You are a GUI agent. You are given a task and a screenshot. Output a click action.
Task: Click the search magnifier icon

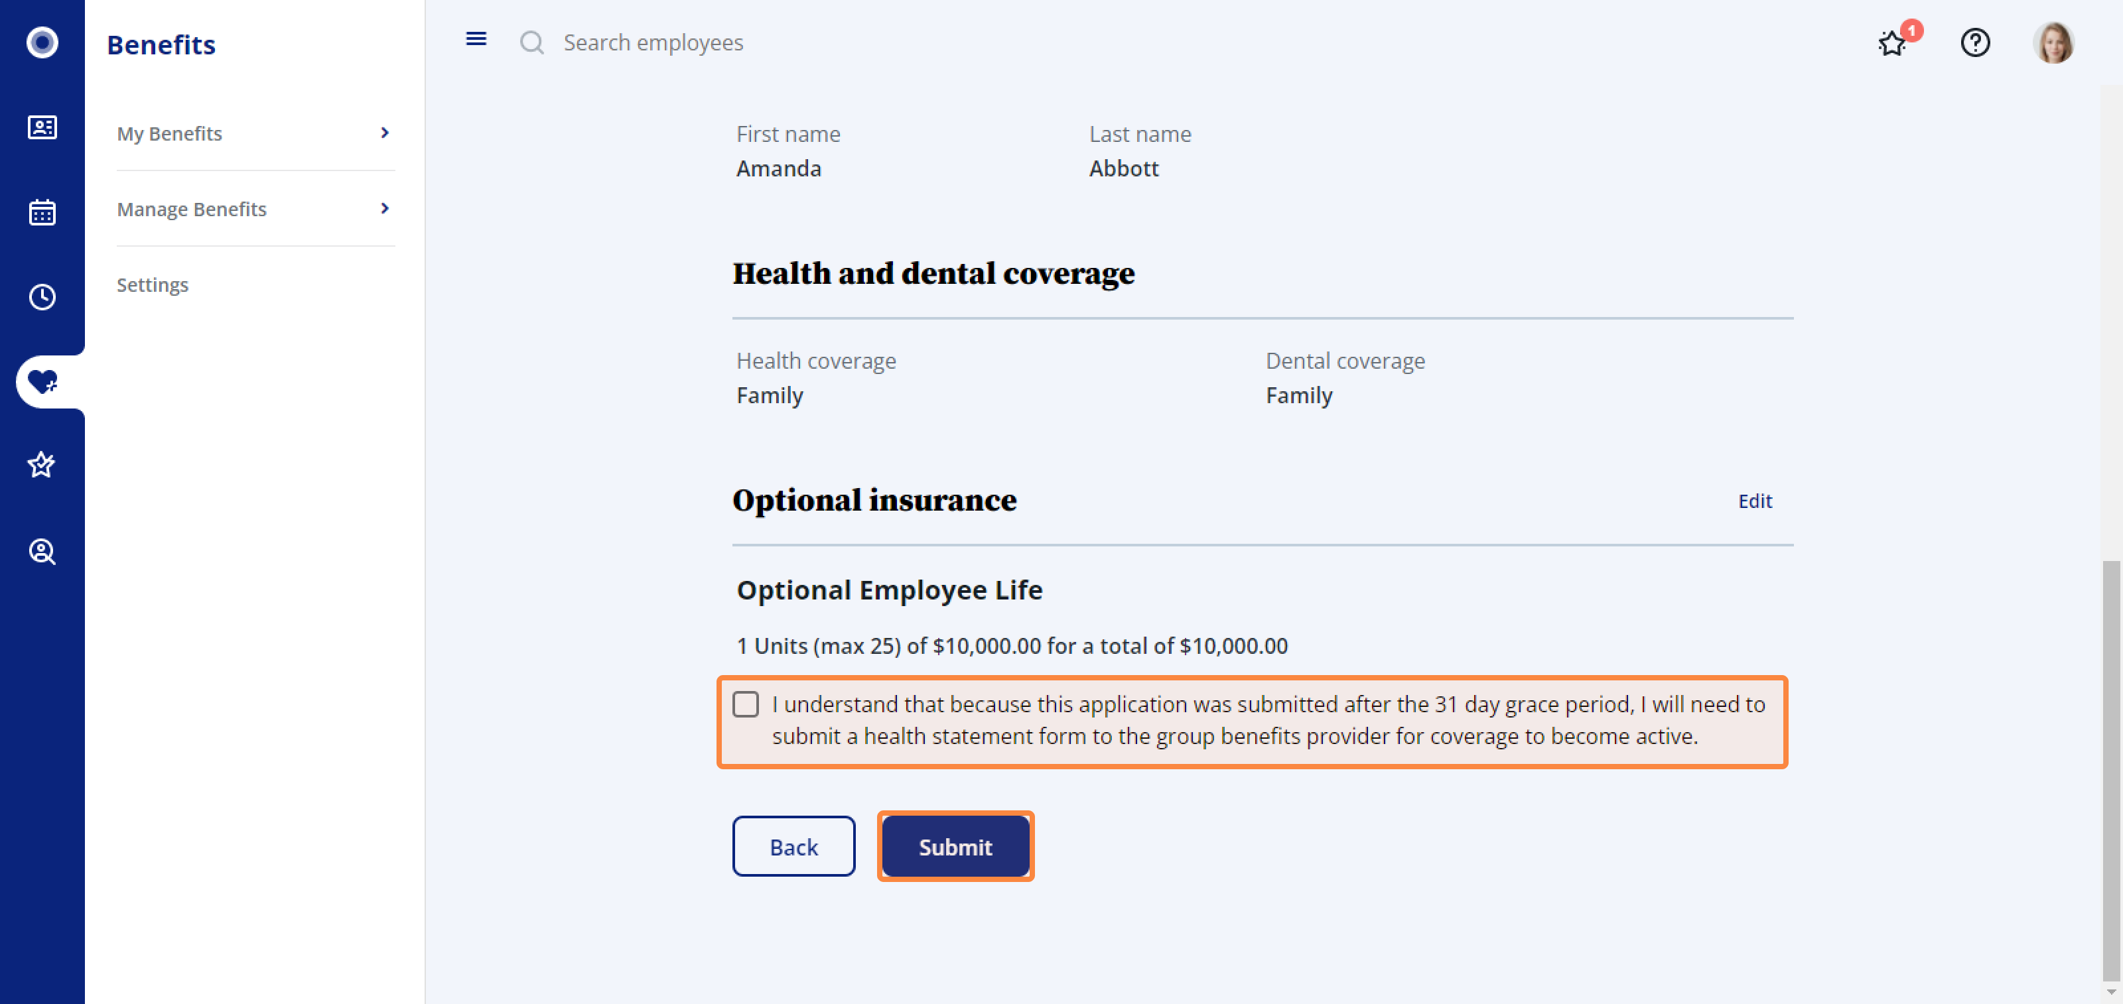click(x=531, y=42)
